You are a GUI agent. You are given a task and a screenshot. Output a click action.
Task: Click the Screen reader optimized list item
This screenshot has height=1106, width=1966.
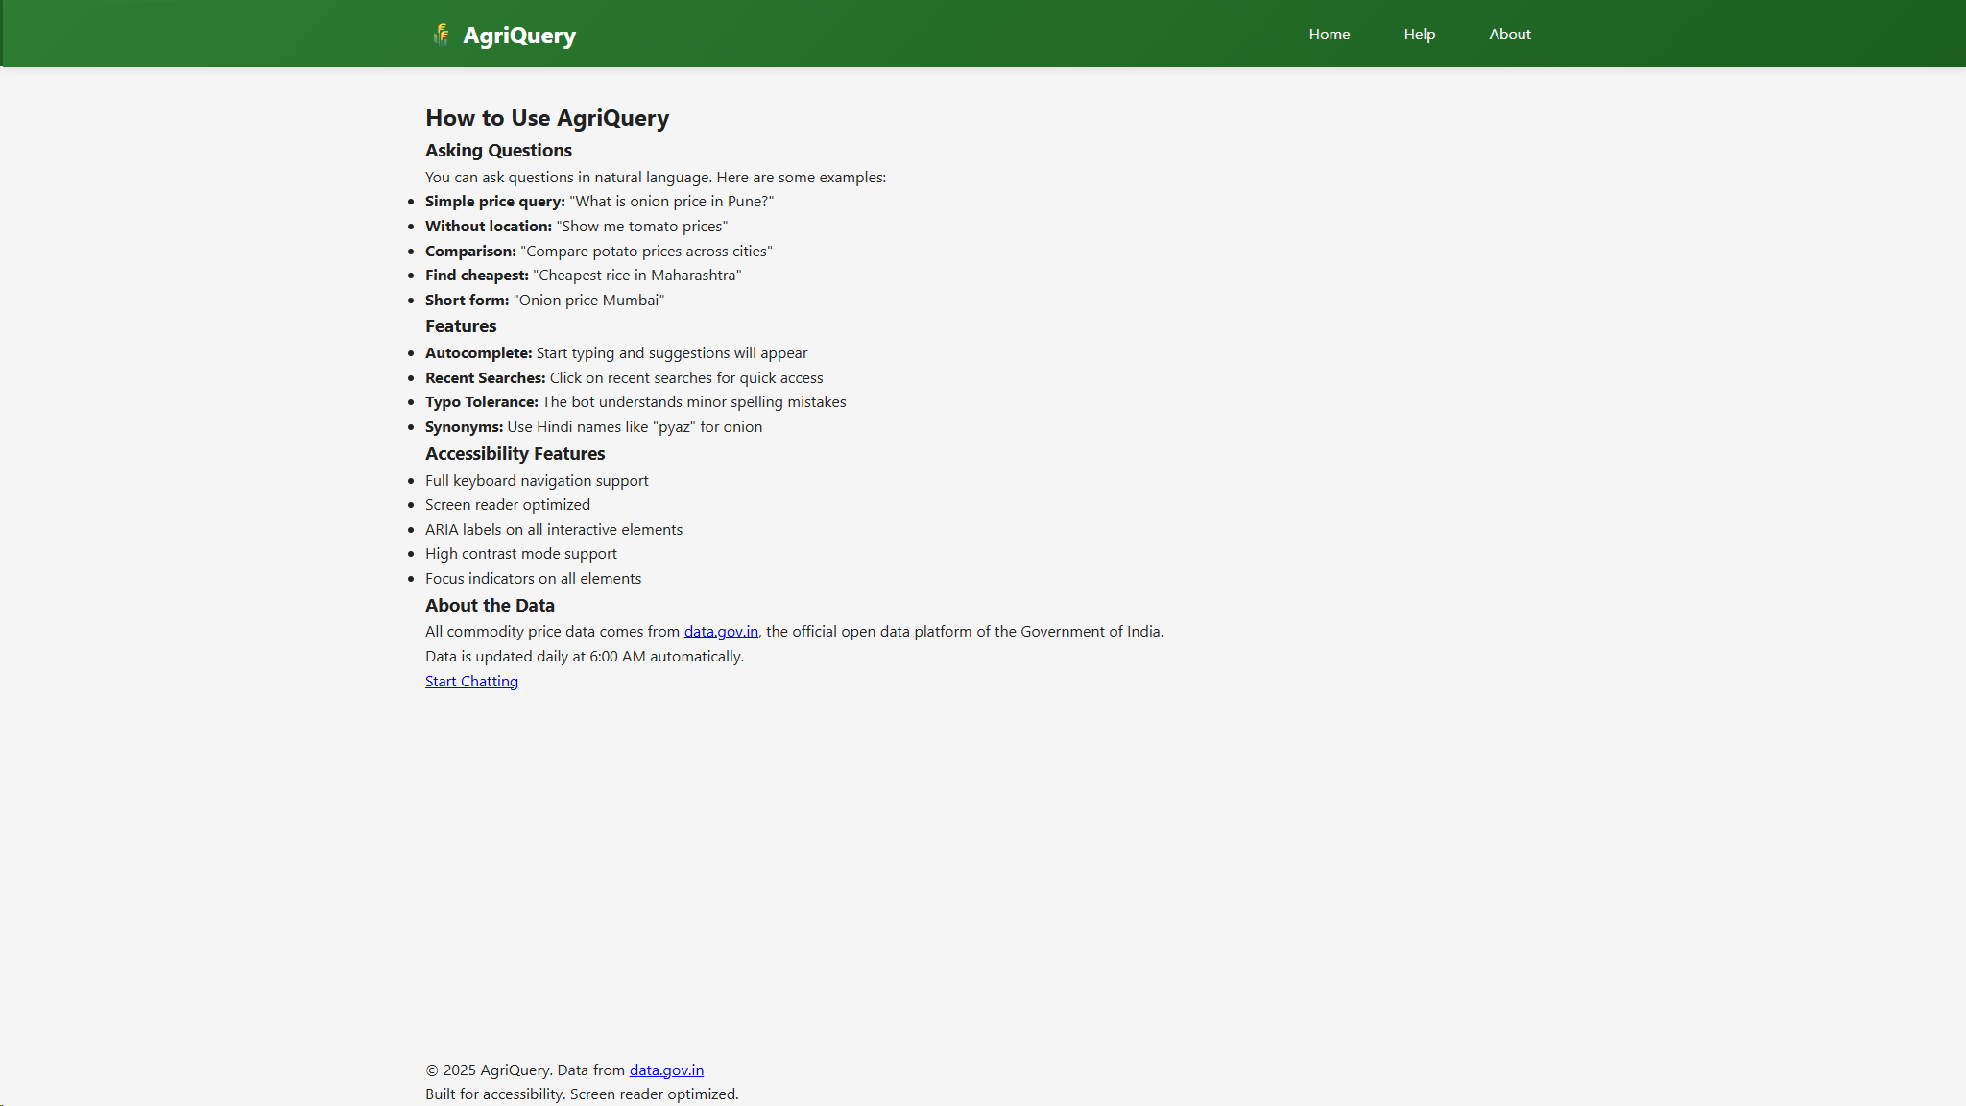[507, 504]
